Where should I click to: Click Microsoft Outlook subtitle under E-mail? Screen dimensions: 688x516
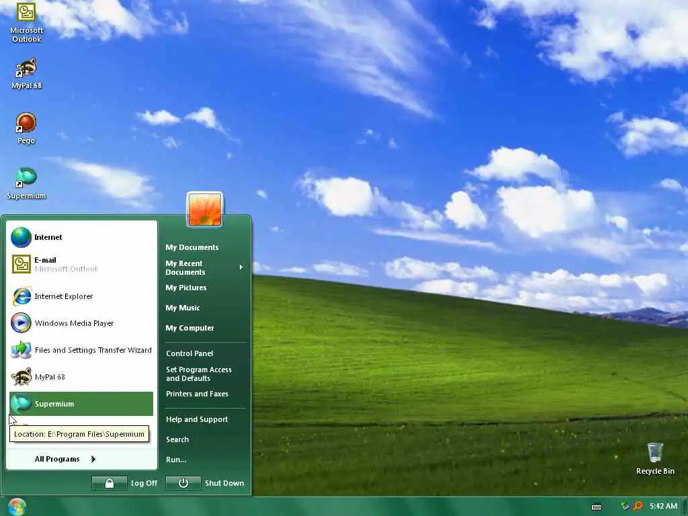[x=67, y=269]
